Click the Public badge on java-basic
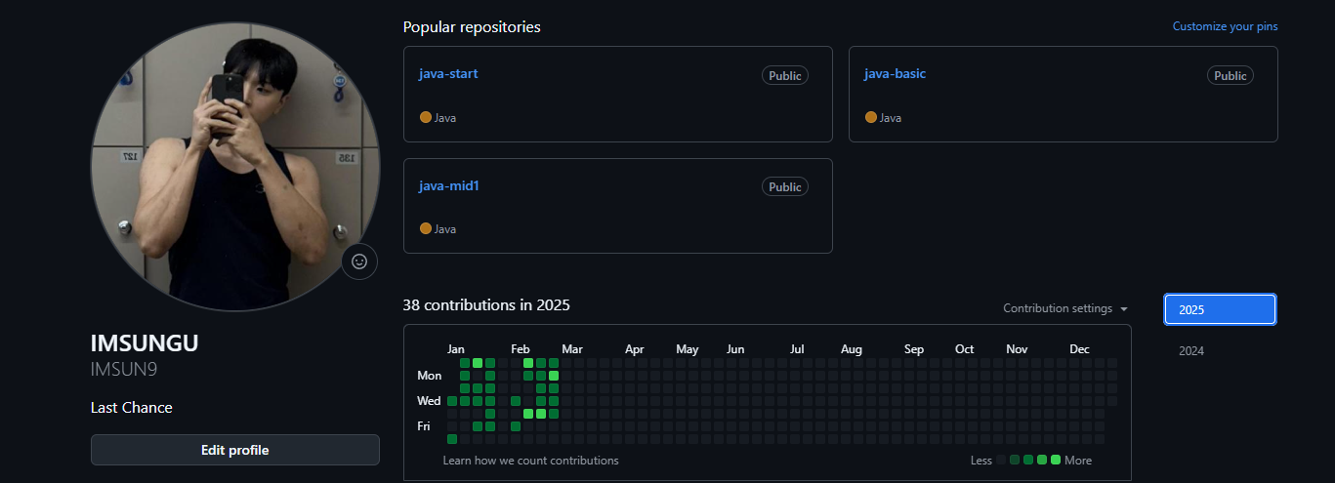Viewport: 1335px width, 483px height. 1230,75
